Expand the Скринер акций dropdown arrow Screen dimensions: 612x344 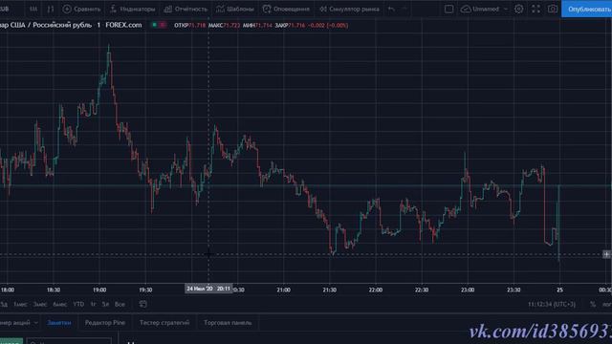click(36, 323)
